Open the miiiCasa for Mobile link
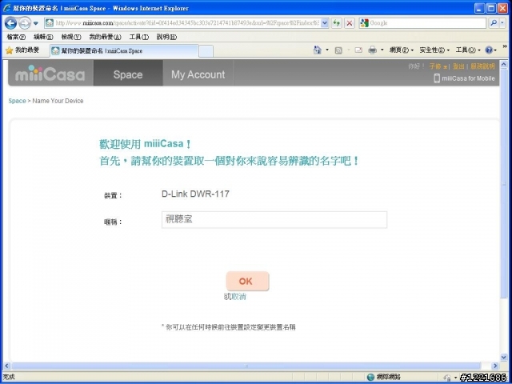The height and width of the screenshot is (384, 512). click(x=468, y=78)
